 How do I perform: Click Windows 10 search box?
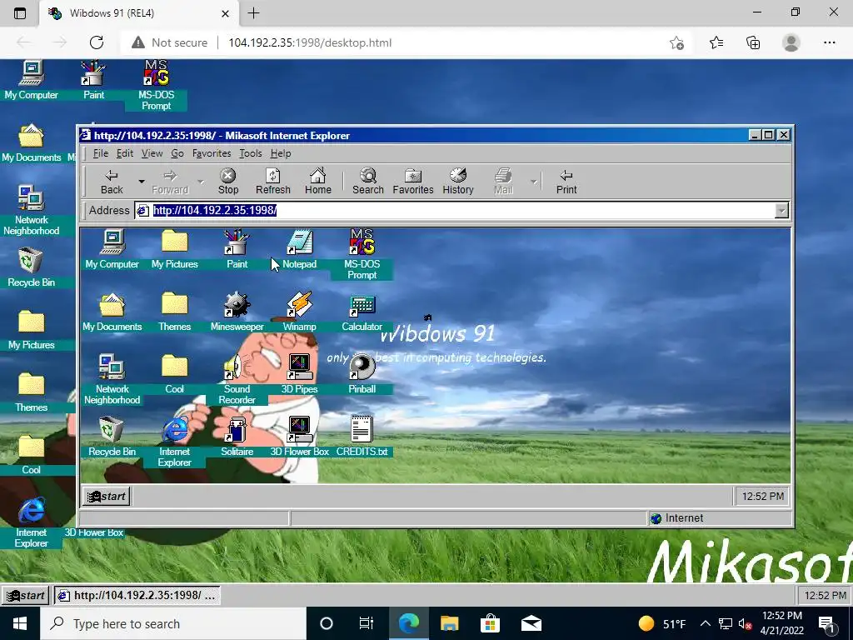(173, 623)
